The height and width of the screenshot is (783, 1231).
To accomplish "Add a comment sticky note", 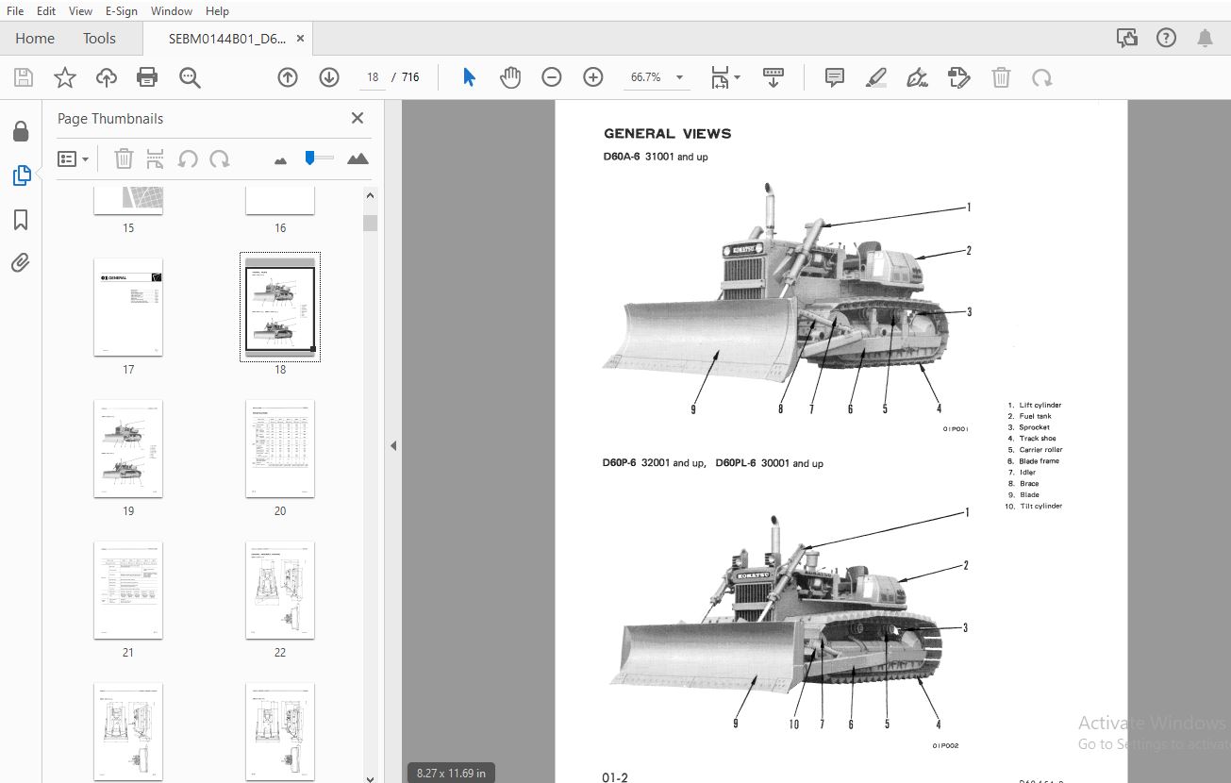I will click(835, 77).
